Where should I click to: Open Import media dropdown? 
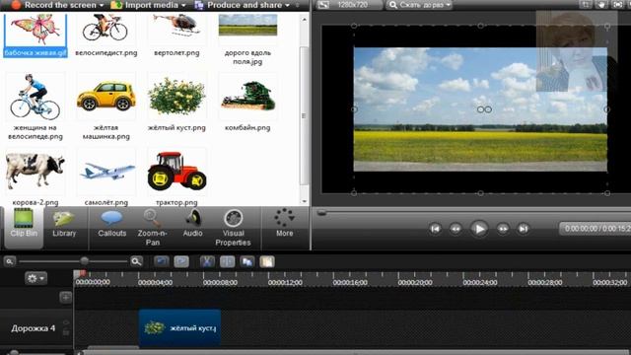(x=148, y=5)
